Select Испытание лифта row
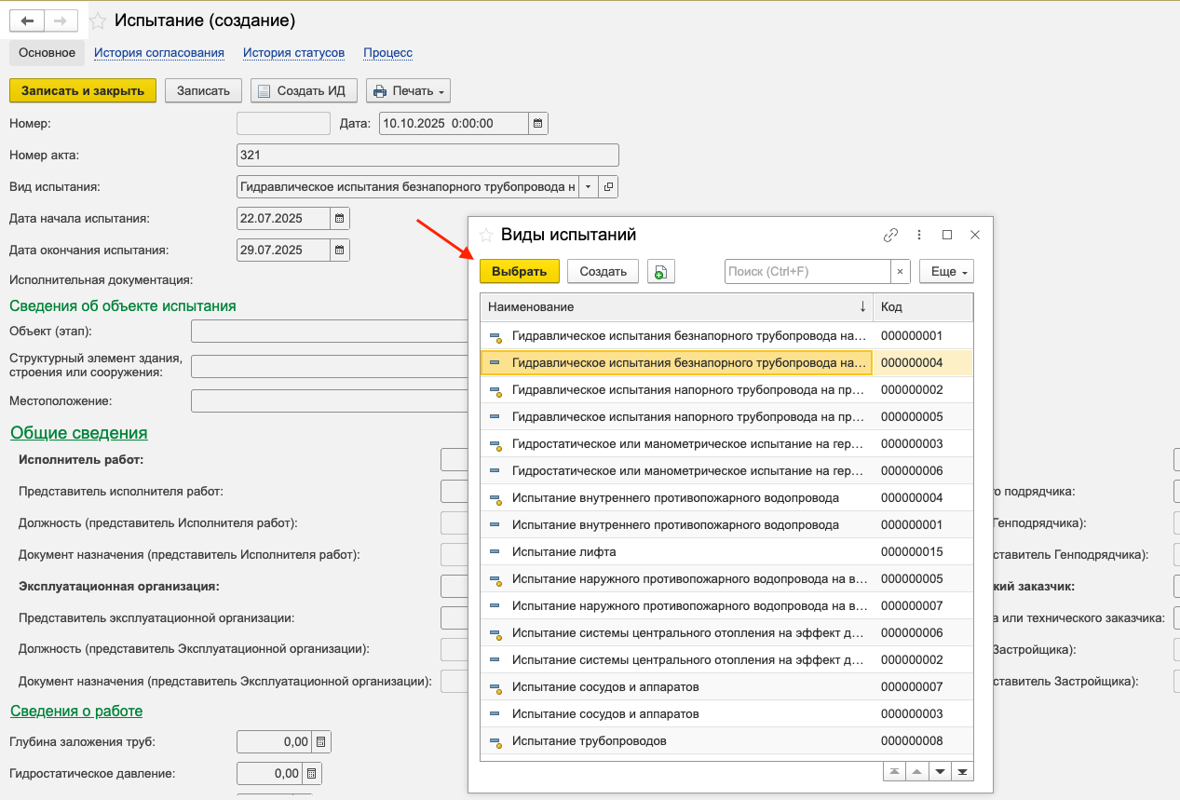 [563, 551]
